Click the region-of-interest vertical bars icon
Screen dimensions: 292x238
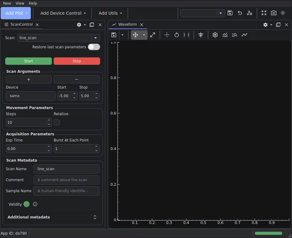click(x=186, y=35)
